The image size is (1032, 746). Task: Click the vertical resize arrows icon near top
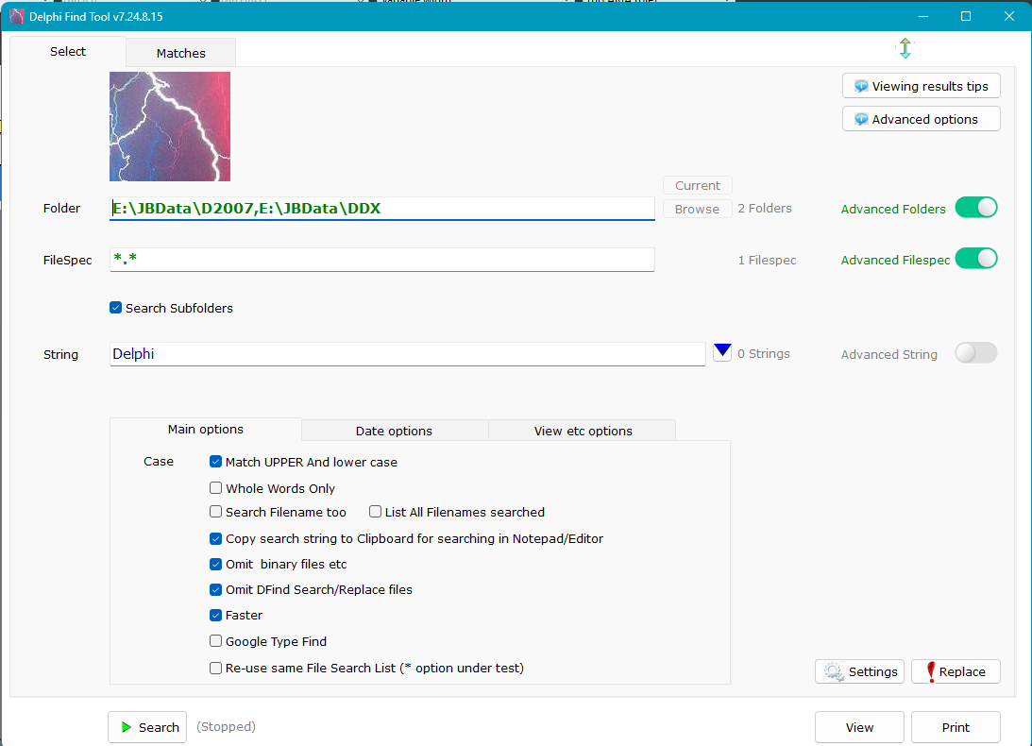[x=905, y=47]
